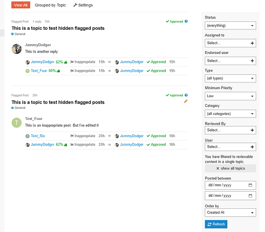The width and height of the screenshot is (265, 232).
Task: Click plus icon in Endorsed user field
Action: 252,61
